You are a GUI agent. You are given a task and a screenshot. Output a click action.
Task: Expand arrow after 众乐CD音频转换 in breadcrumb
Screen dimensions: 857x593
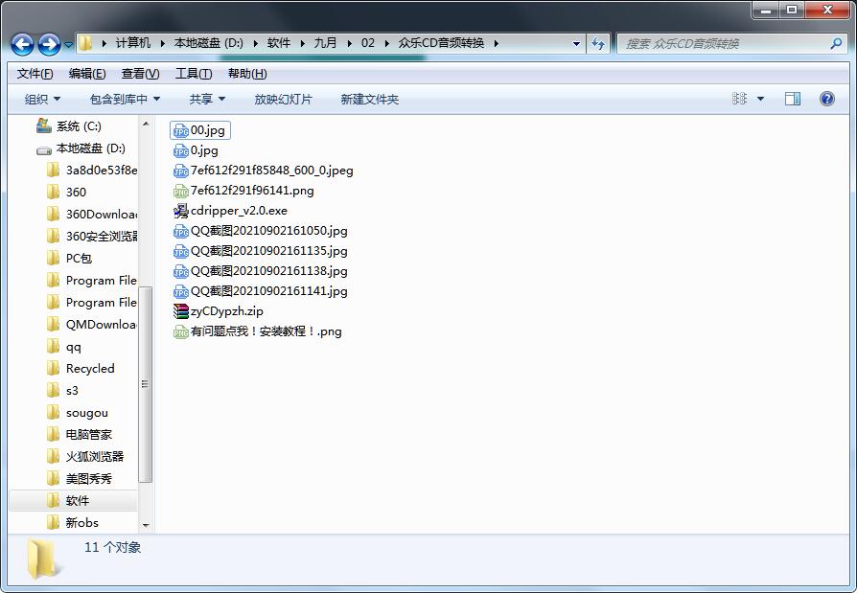pyautogui.click(x=496, y=43)
